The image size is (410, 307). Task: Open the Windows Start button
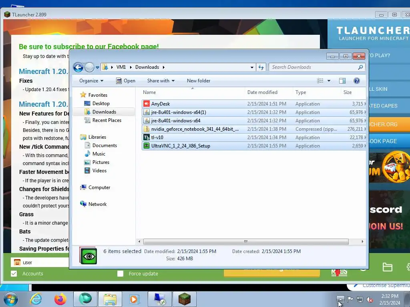coord(11,299)
